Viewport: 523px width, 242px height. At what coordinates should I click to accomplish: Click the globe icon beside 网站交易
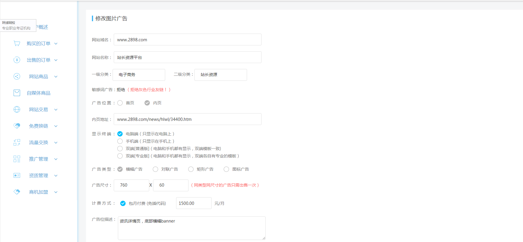coord(17,110)
